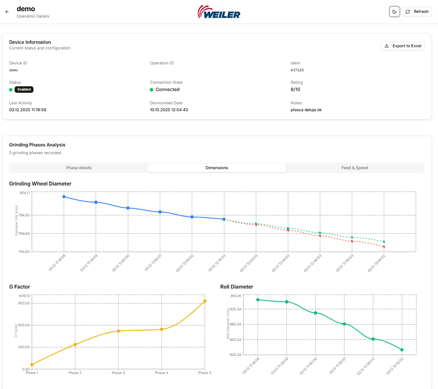
Task: Click the Connection State green dot
Action: 151,90
